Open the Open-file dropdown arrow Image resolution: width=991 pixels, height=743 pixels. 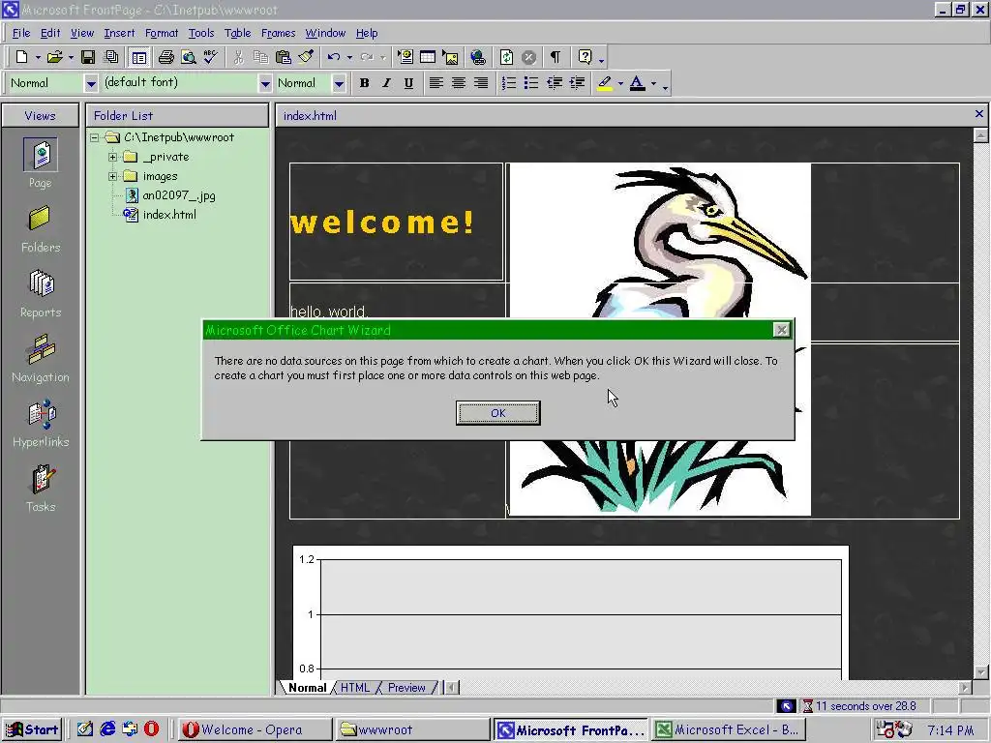pyautogui.click(x=71, y=57)
